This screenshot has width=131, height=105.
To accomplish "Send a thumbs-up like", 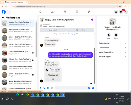I will [x=93, y=88].
